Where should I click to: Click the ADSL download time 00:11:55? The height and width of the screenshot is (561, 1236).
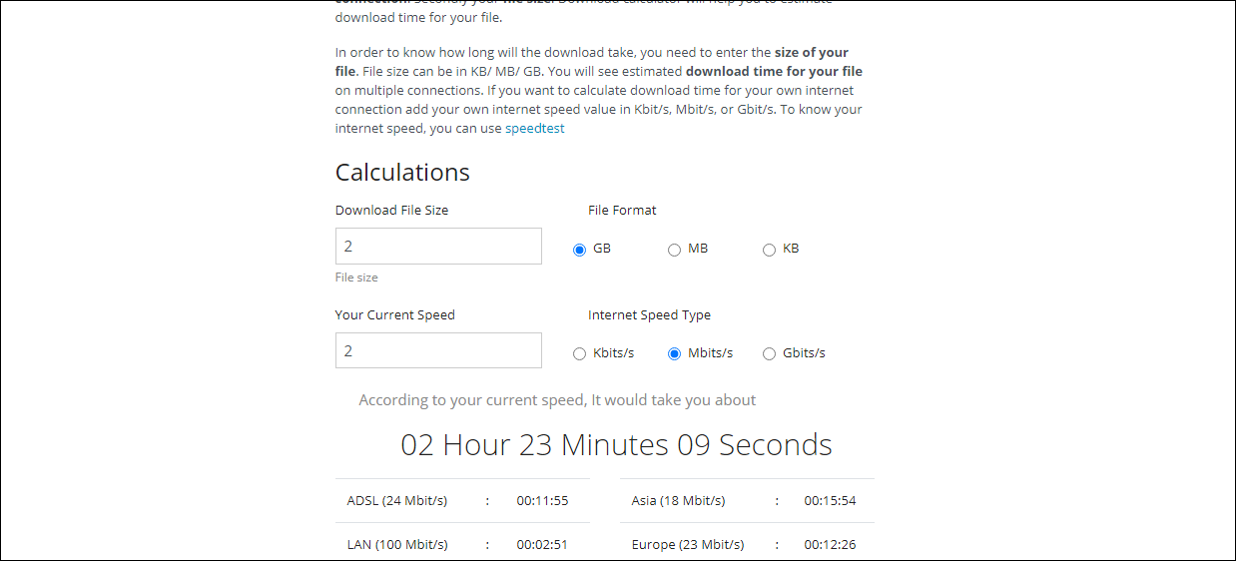542,501
